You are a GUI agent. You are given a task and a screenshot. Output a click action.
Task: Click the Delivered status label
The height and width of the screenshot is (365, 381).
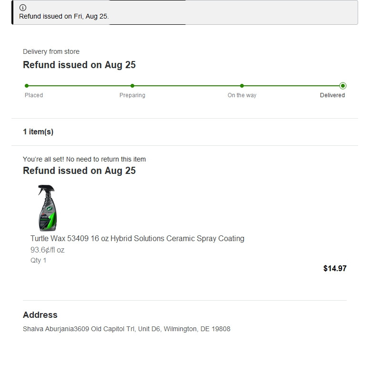[332, 95]
